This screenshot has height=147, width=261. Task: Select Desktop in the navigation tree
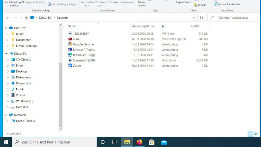click(21, 71)
